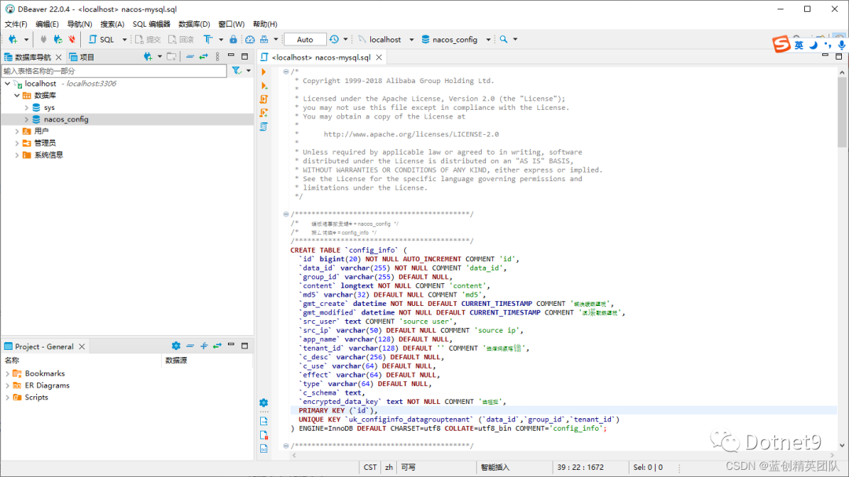849x477 pixels.
Task: Click the printer-like tools icon in toolbar
Action: [x=264, y=39]
